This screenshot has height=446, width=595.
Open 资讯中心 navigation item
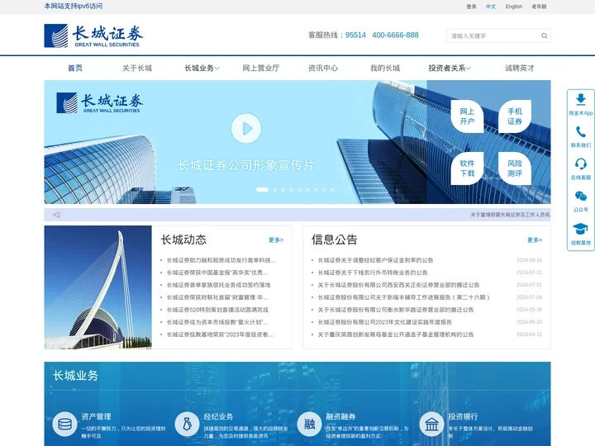pyautogui.click(x=323, y=69)
